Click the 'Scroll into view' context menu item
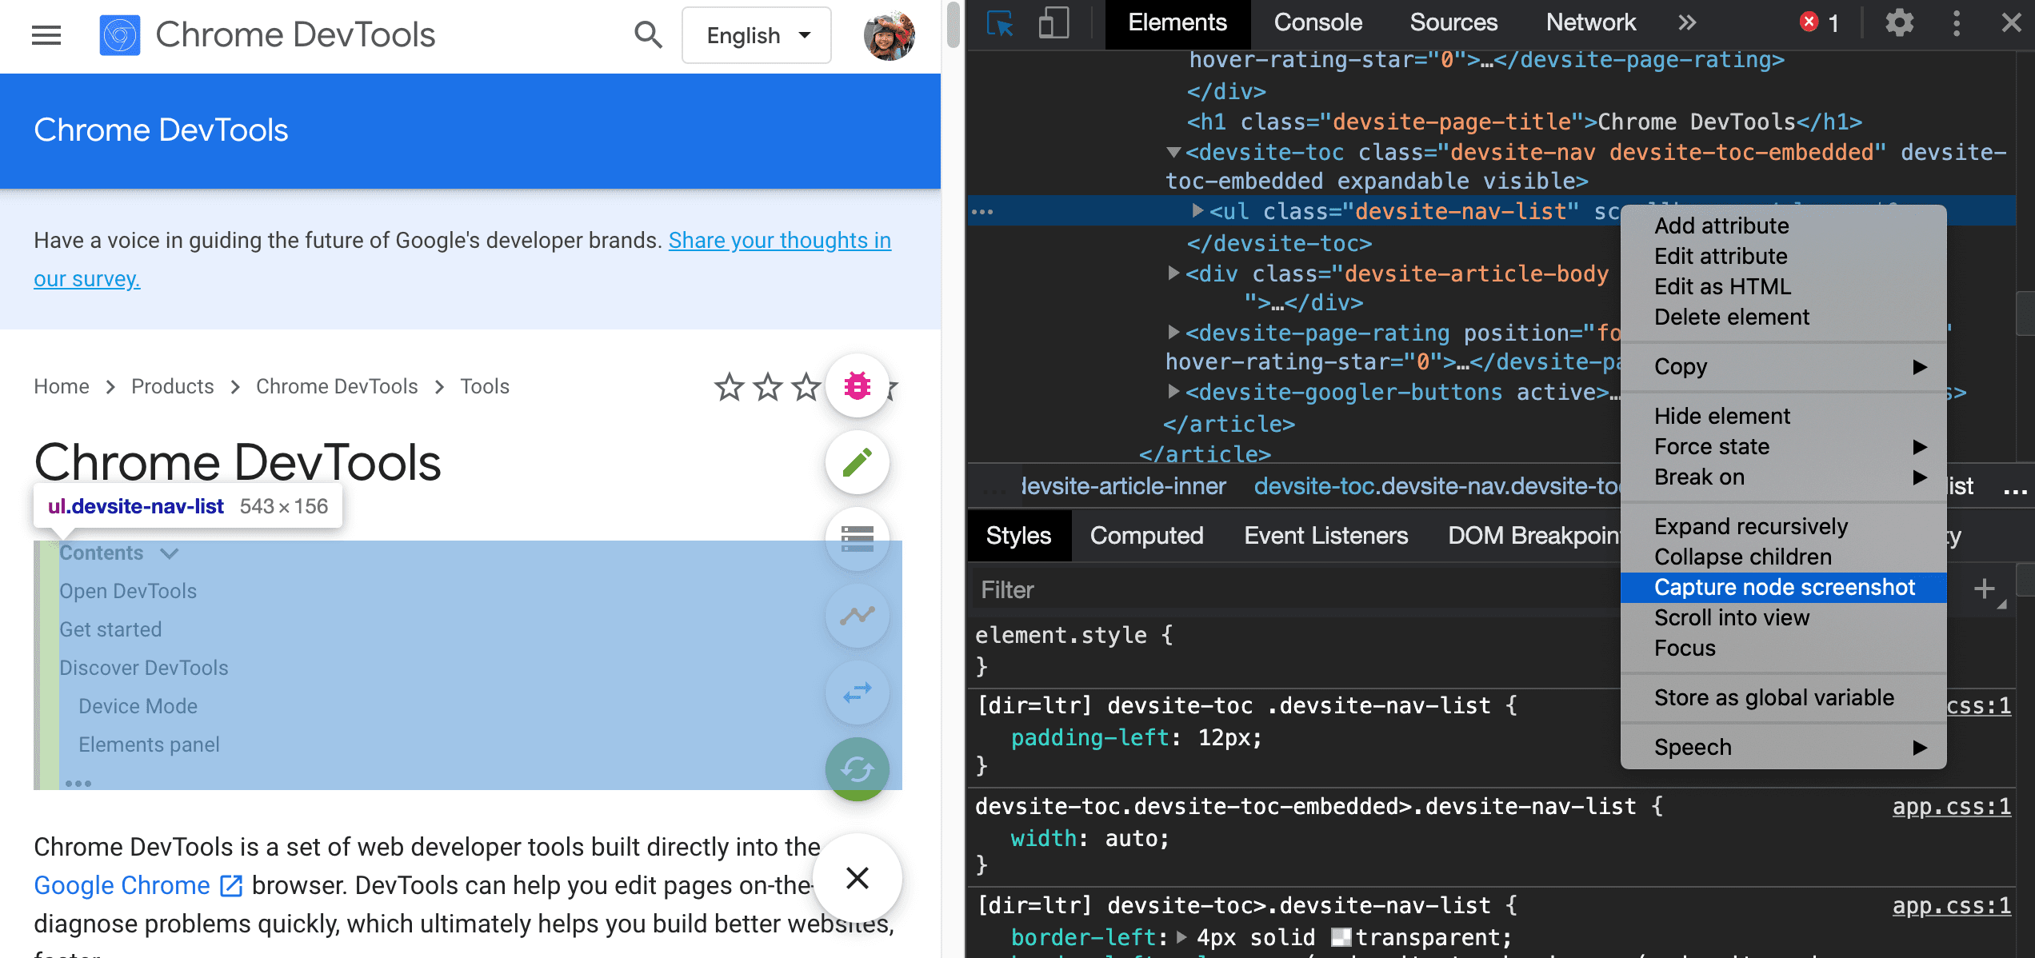This screenshot has height=958, width=2035. pos(1733,617)
